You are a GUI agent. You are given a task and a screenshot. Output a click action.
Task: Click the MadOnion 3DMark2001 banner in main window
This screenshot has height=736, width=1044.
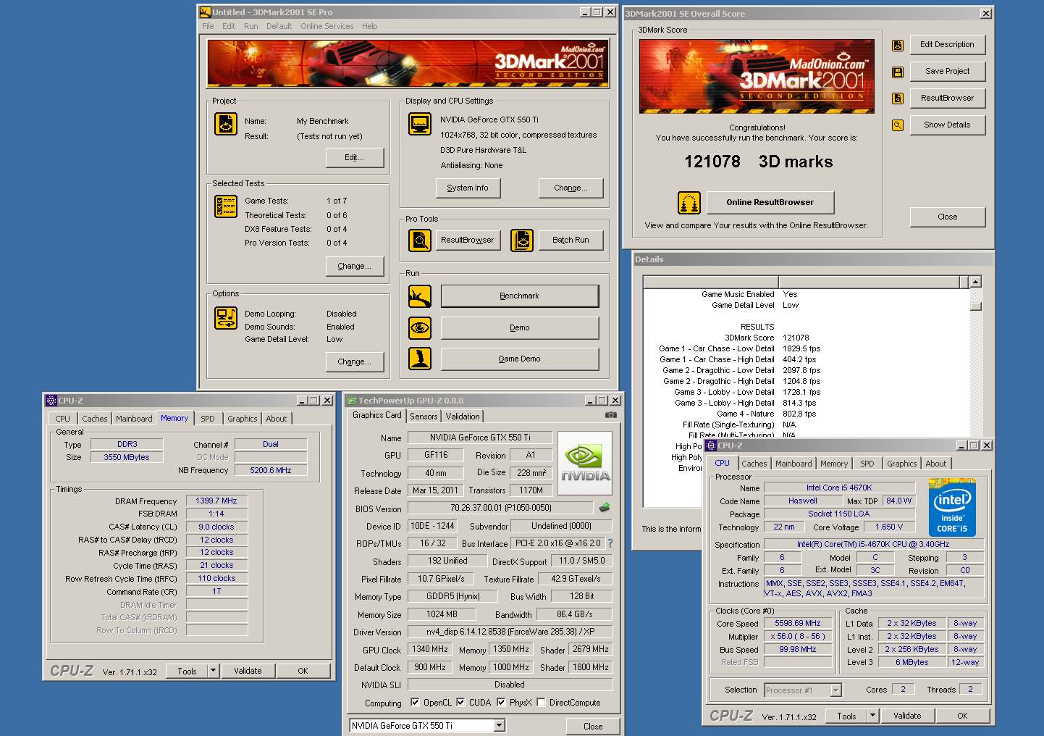click(408, 64)
